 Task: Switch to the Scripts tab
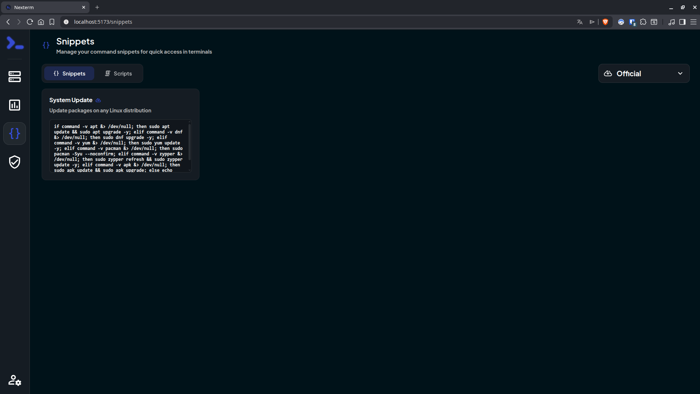coord(118,73)
